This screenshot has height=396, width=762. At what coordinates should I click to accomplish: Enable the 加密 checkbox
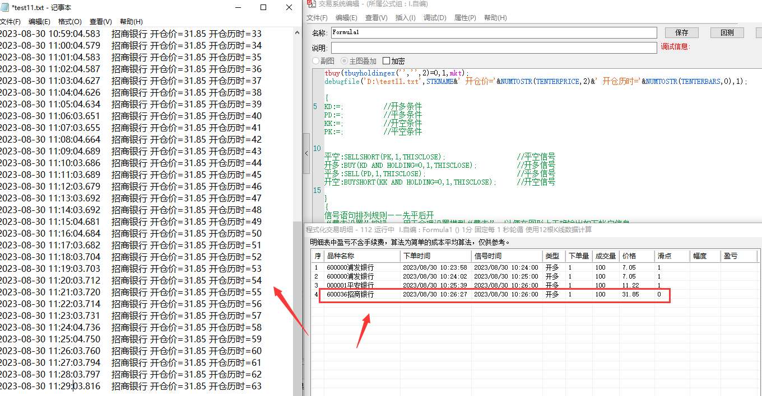coord(387,61)
